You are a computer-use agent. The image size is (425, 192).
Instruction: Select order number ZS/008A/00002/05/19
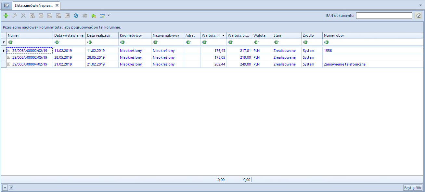coord(30,57)
